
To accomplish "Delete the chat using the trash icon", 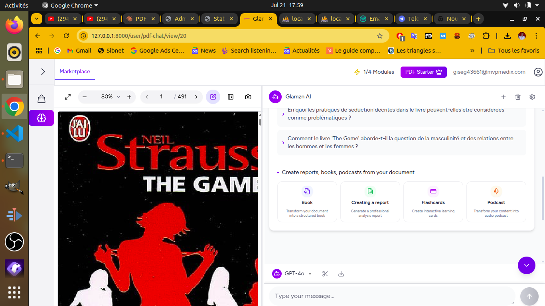I will click(x=518, y=97).
